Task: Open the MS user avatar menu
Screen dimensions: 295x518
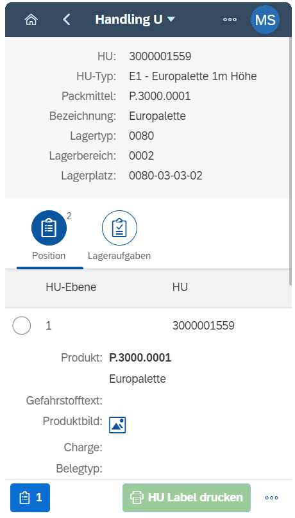Action: click(x=265, y=19)
